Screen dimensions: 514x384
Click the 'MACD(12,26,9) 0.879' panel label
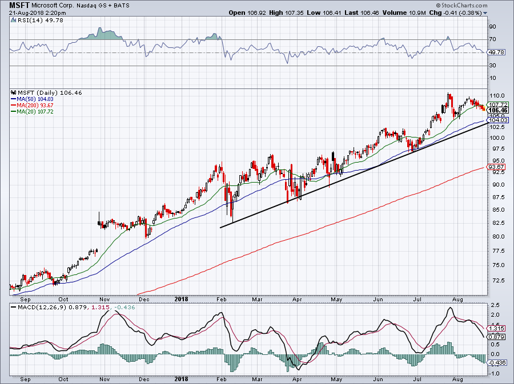[x=53, y=308]
